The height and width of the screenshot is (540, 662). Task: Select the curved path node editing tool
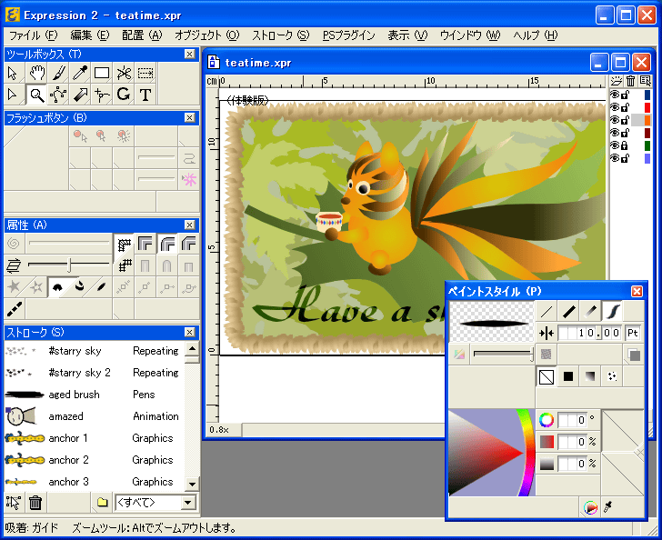(x=58, y=95)
